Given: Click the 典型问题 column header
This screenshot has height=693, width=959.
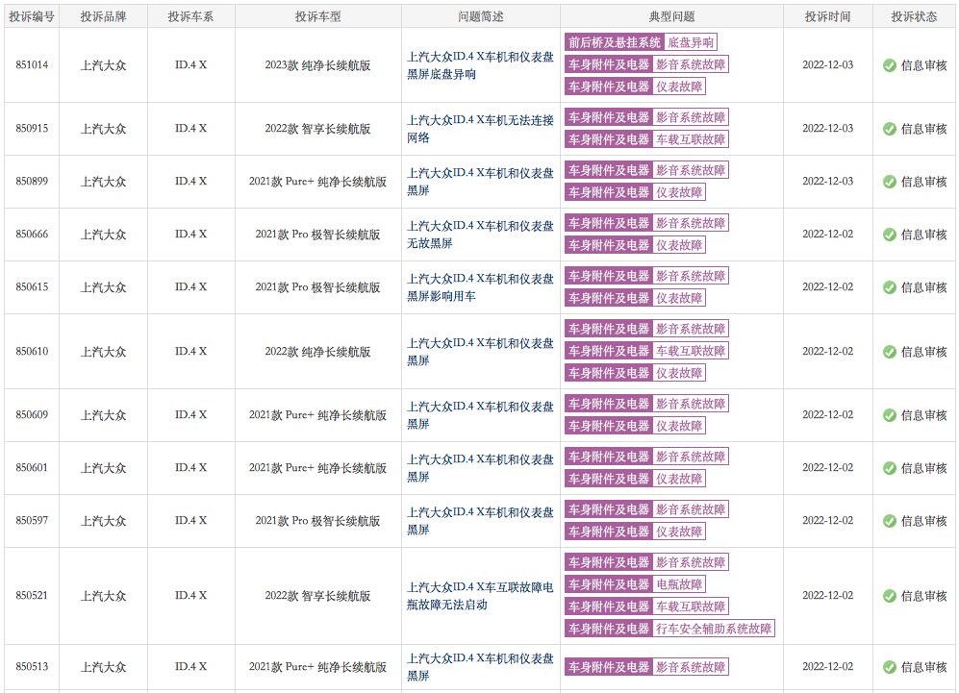Looking at the screenshot, I should 671,16.
